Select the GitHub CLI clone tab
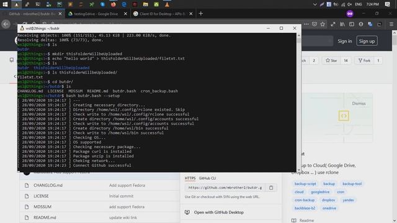The height and width of the screenshot is (223, 397). point(207,178)
